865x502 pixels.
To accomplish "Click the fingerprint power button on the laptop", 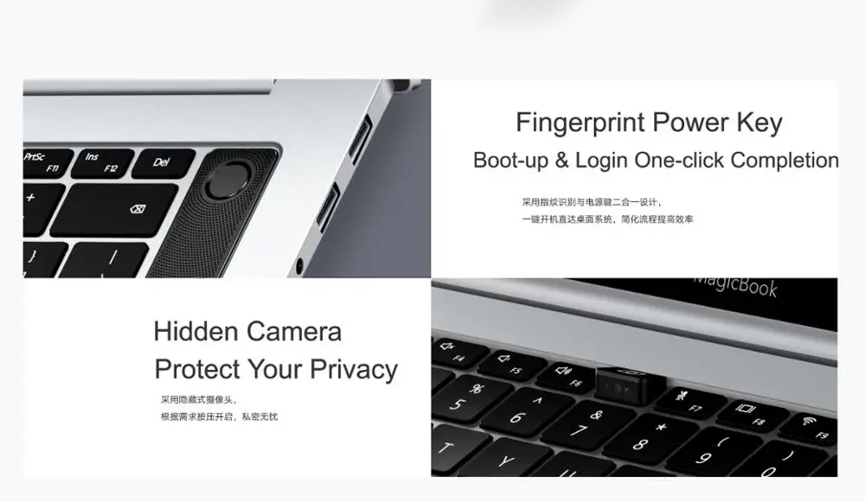I will [x=228, y=180].
